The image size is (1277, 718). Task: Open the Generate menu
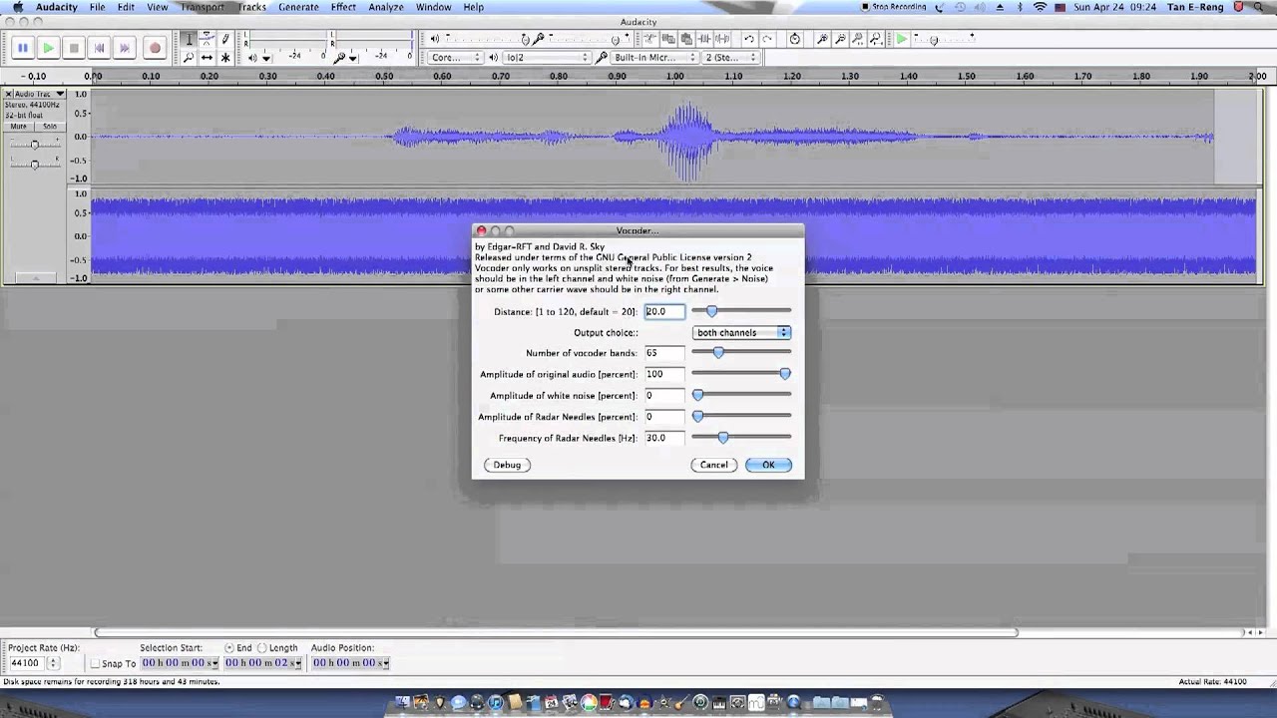[298, 7]
